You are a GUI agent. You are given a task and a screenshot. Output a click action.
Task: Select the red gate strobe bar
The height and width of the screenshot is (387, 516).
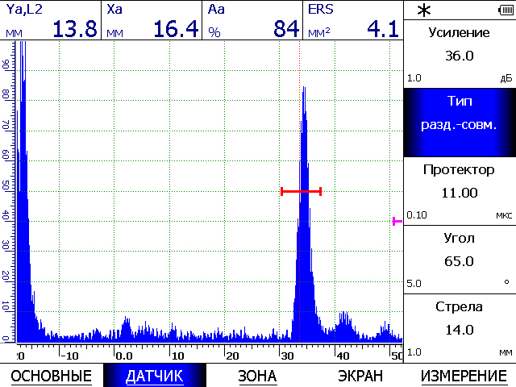point(301,191)
